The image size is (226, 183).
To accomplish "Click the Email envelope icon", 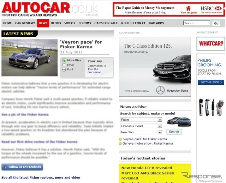I will click(x=64, y=65).
